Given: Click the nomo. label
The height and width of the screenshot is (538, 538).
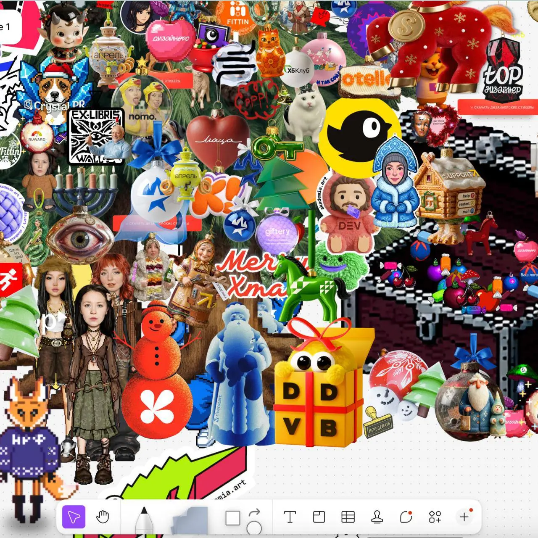Looking at the screenshot, I should [x=142, y=116].
